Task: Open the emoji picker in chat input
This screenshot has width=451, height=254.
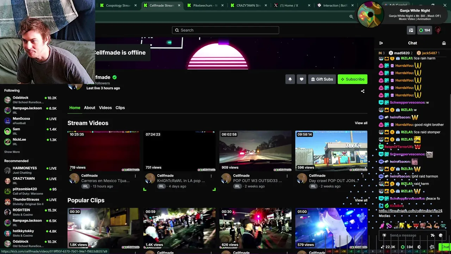Action: (x=440, y=235)
